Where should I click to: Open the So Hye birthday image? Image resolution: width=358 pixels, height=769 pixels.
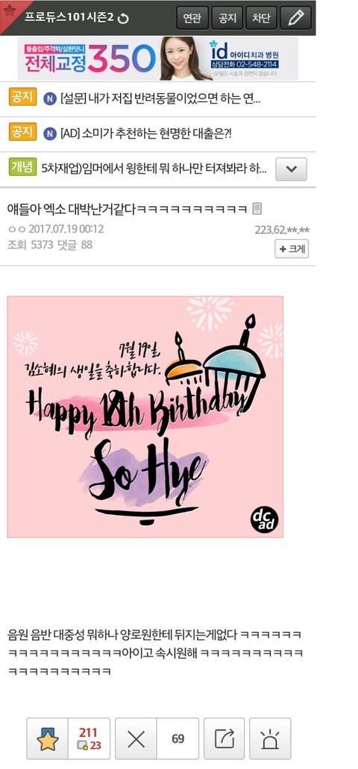point(145,417)
